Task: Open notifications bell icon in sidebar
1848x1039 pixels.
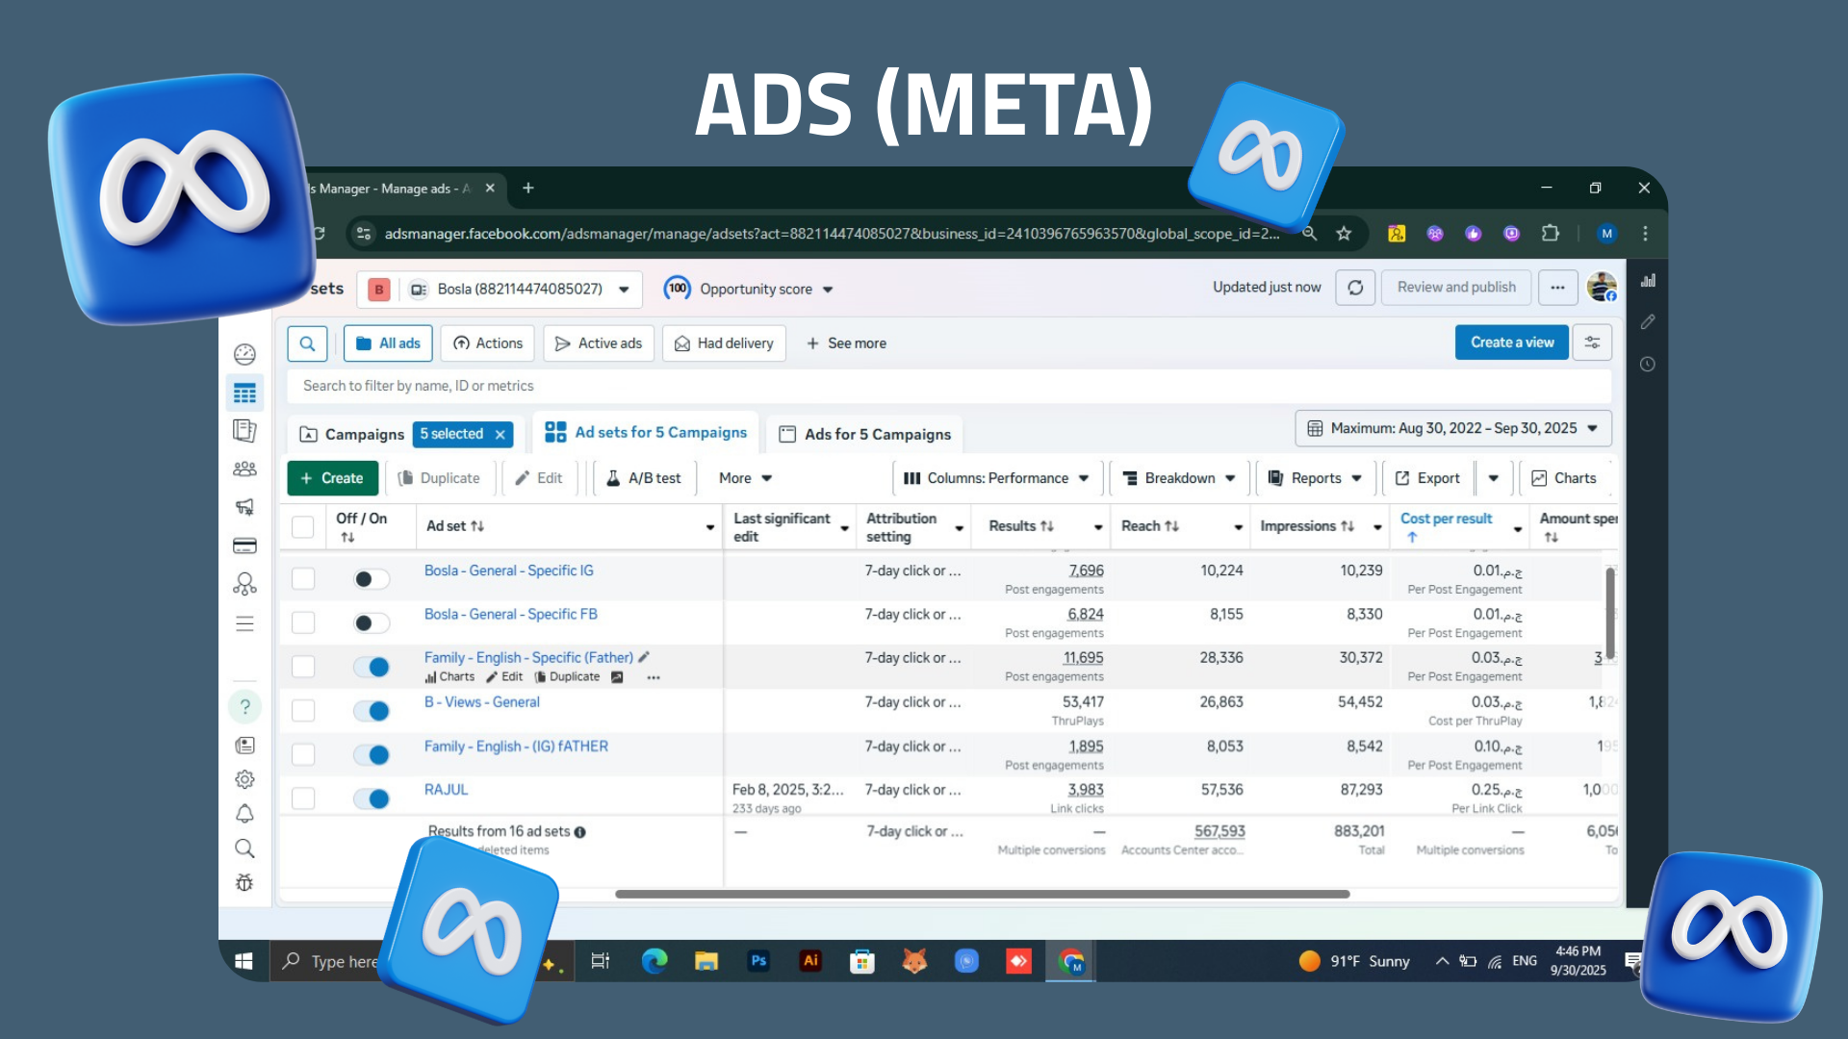Action: point(244,814)
